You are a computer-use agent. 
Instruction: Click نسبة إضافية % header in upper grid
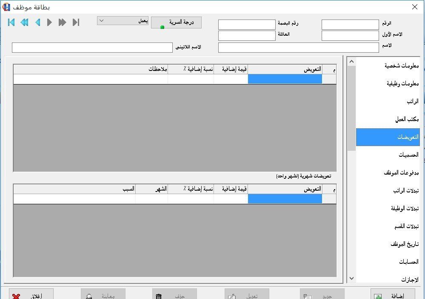[x=191, y=69]
